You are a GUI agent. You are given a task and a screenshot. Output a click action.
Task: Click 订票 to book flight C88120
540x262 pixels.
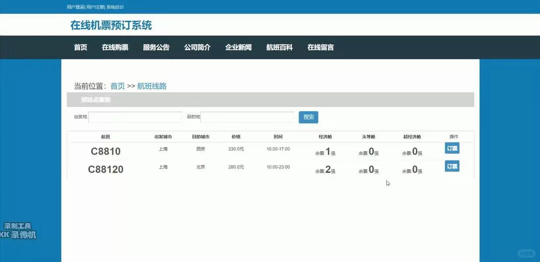(452, 166)
